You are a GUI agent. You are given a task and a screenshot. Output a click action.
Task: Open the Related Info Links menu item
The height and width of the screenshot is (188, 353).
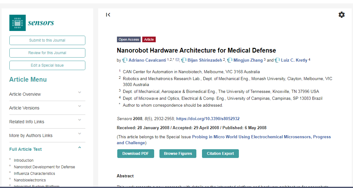(x=27, y=122)
